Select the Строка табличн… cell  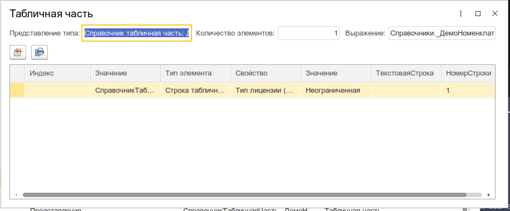[196, 91]
